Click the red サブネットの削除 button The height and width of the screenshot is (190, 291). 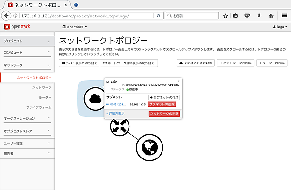(x=162, y=104)
